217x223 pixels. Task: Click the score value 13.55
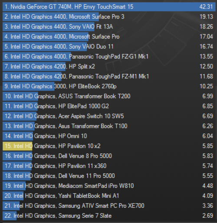pyautogui.click(x=206, y=56)
